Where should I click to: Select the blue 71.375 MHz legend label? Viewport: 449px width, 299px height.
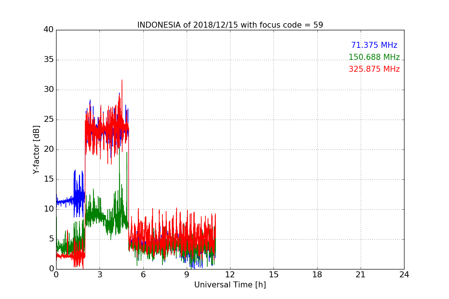(374, 45)
